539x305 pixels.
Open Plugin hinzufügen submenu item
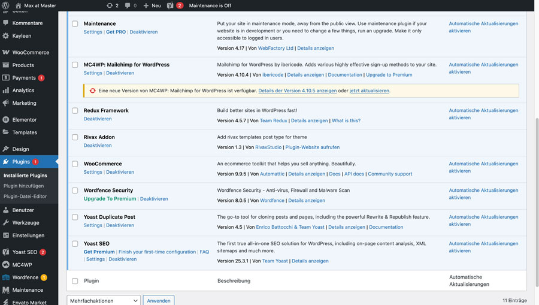(x=24, y=186)
